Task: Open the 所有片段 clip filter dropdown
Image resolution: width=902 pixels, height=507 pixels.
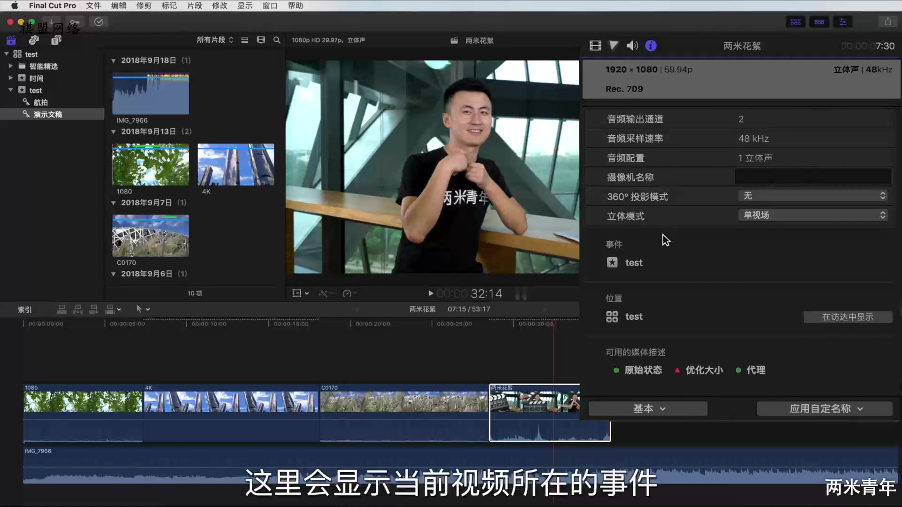Action: [215, 40]
